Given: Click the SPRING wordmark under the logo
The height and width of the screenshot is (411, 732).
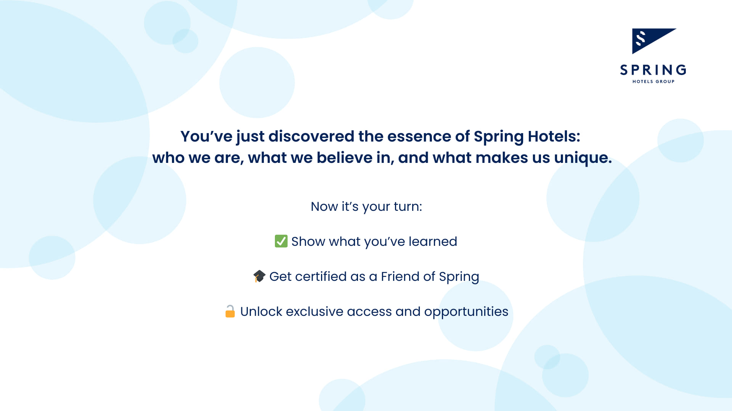Looking at the screenshot, I should tap(653, 70).
